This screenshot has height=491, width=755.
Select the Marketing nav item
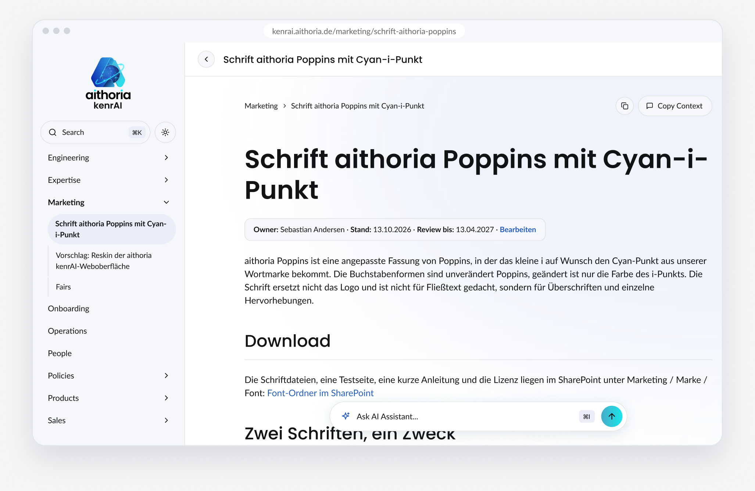click(x=66, y=202)
